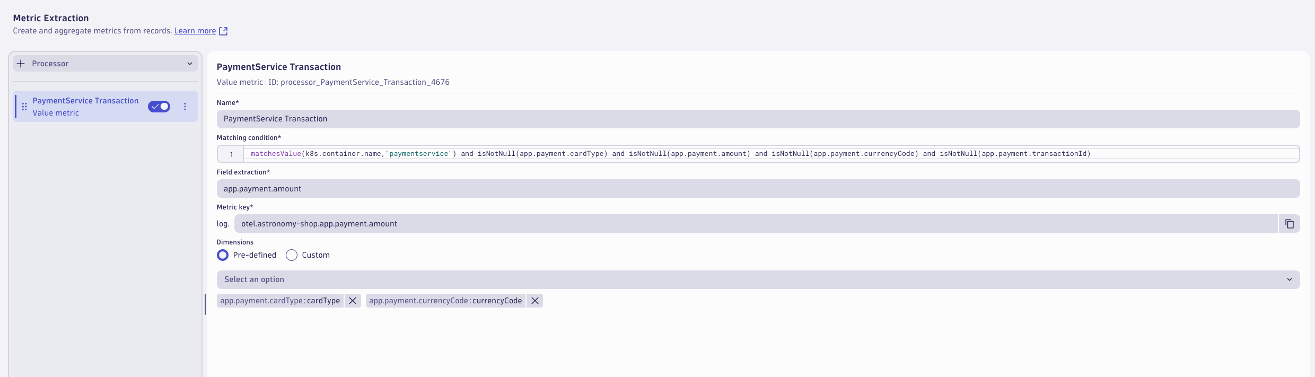The height and width of the screenshot is (377, 1315).
Task: Click the plus icon to add Processor
Action: pyautogui.click(x=21, y=64)
